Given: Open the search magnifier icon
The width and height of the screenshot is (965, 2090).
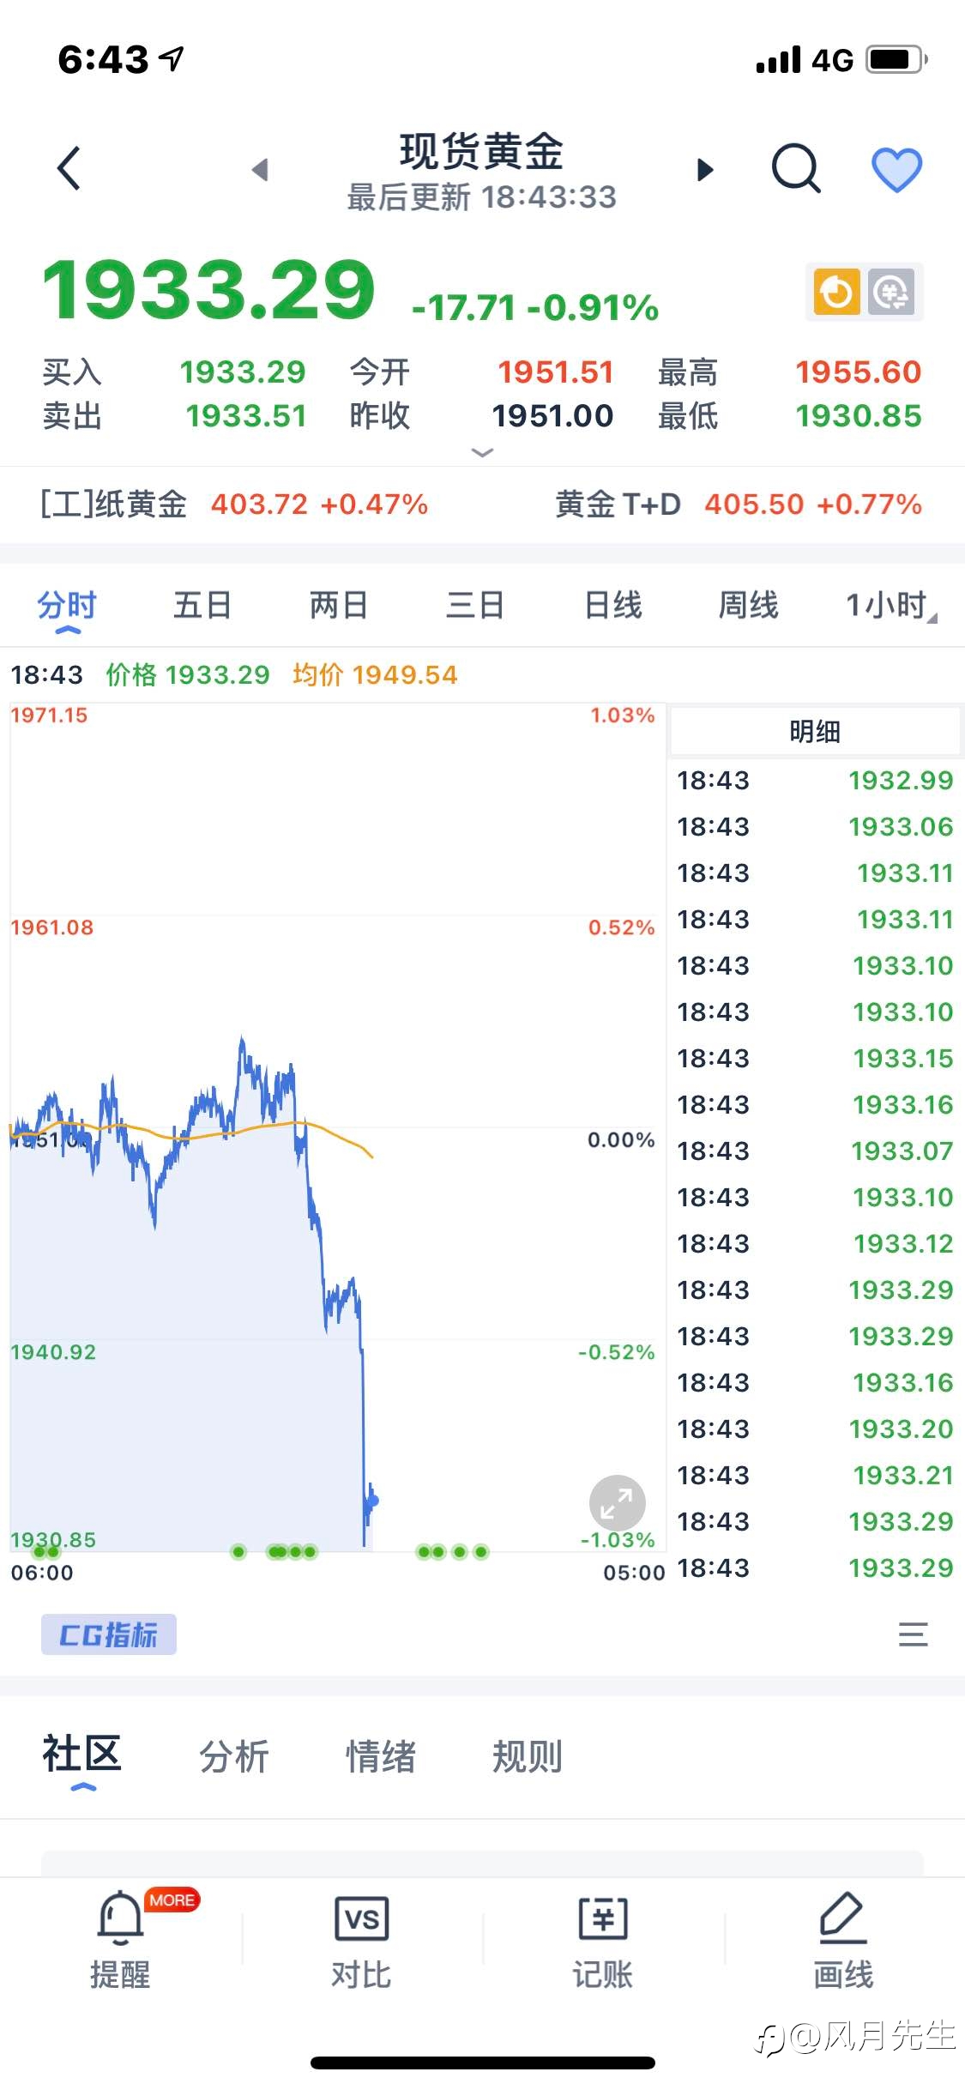Looking at the screenshot, I should click(796, 168).
